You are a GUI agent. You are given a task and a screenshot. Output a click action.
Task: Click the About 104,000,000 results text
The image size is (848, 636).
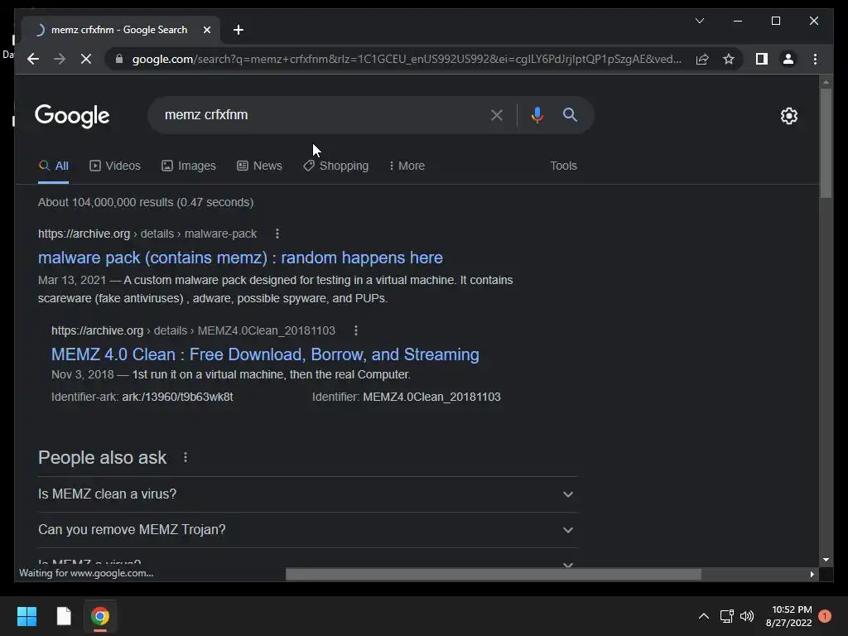tap(146, 202)
